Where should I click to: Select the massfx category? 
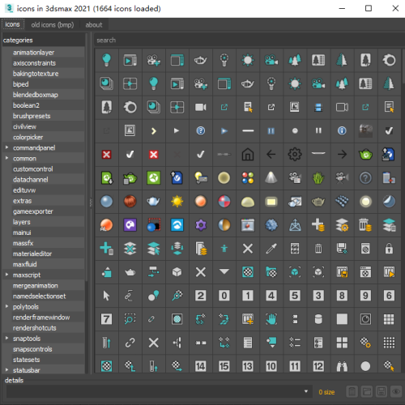(23, 243)
